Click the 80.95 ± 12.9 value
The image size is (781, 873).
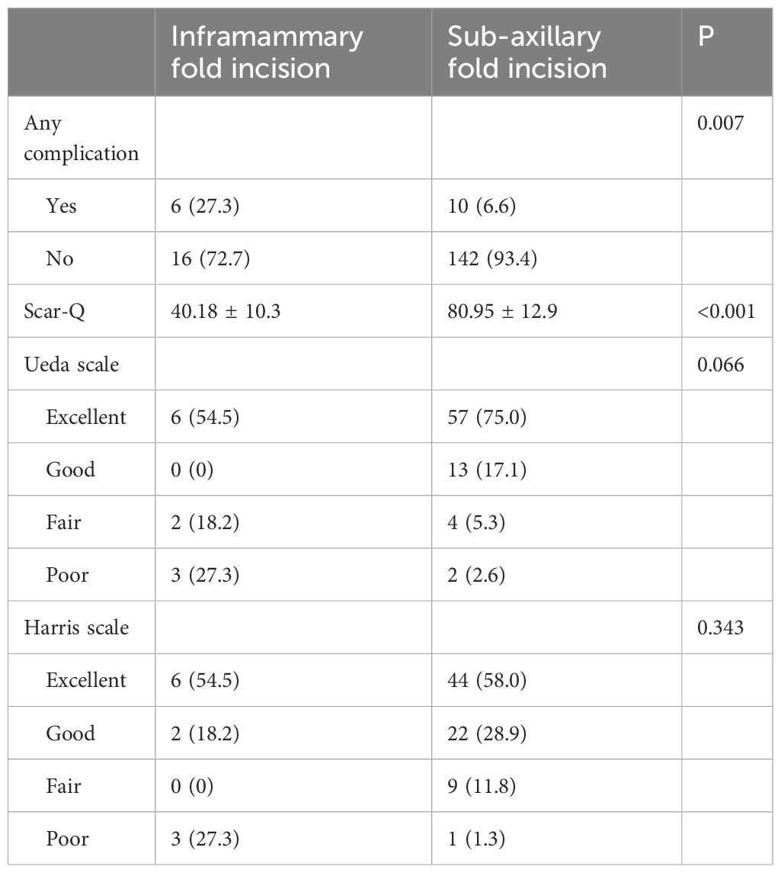click(x=502, y=311)
